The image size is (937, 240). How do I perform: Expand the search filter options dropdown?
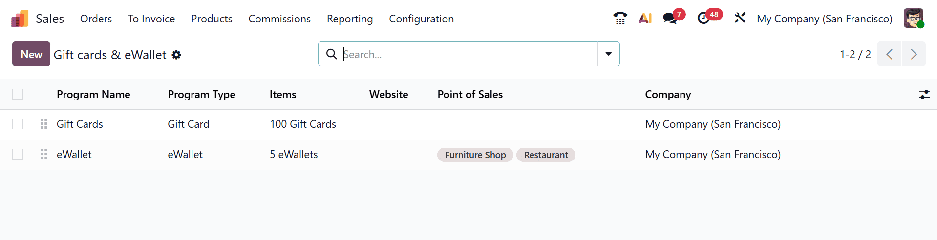tap(608, 54)
